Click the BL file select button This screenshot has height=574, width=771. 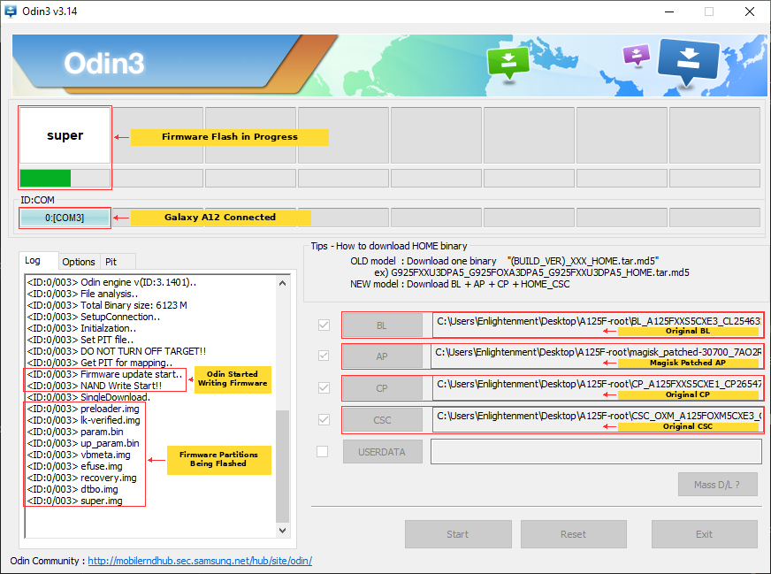pos(382,325)
